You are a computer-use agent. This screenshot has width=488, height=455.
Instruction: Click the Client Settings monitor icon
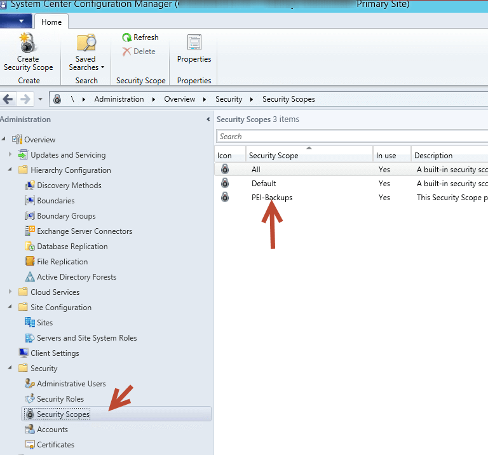pos(24,353)
